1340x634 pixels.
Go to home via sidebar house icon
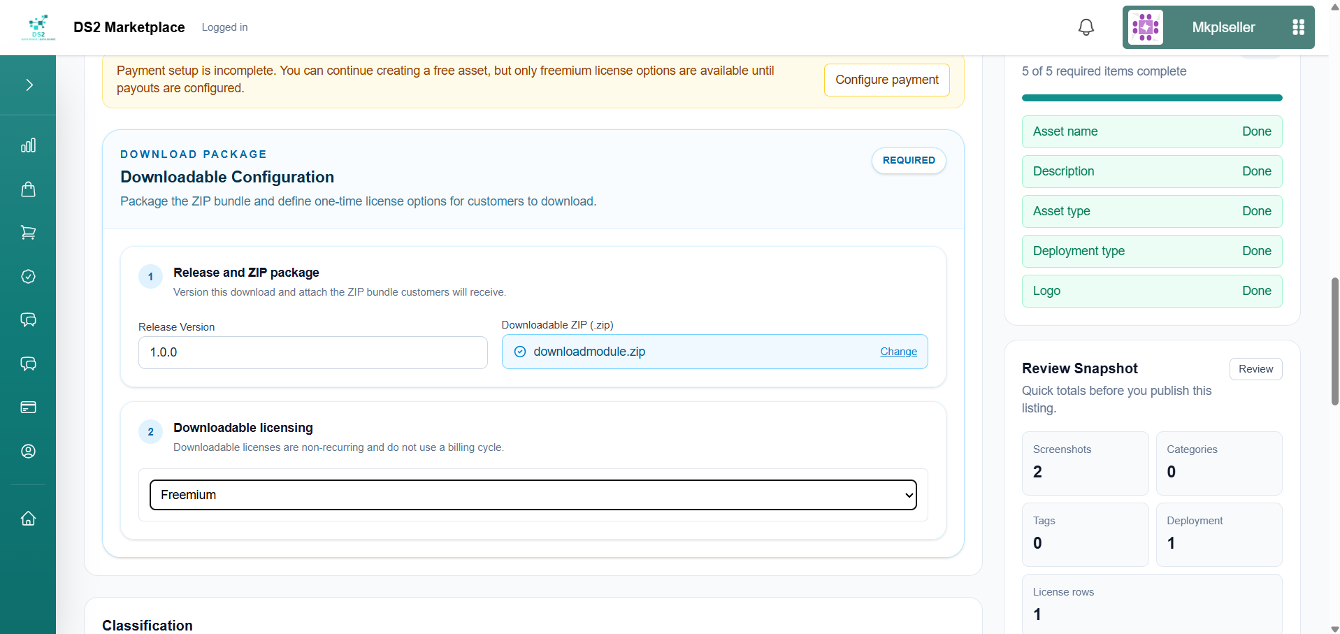point(28,518)
